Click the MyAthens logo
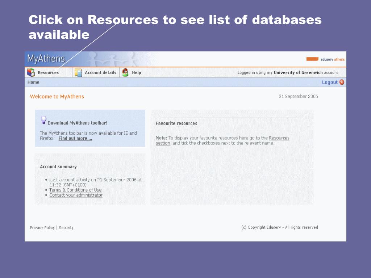 pyautogui.click(x=46, y=58)
